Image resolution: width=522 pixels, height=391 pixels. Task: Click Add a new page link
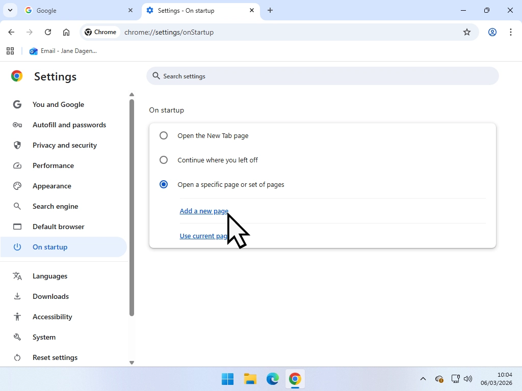pos(204,211)
